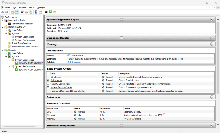
Task: Open the Вигляд menu
Action: [23, 8]
